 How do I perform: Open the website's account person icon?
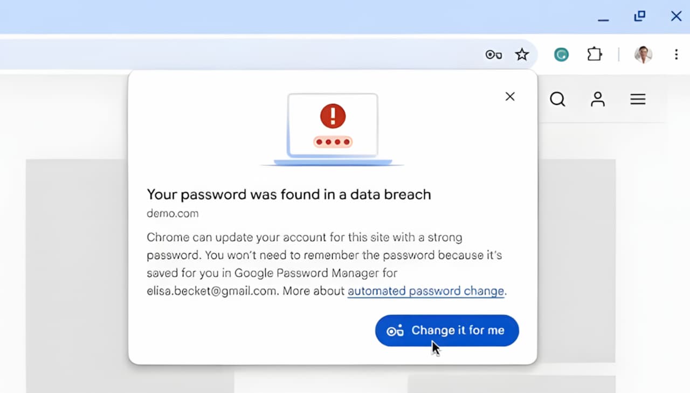[x=597, y=99]
